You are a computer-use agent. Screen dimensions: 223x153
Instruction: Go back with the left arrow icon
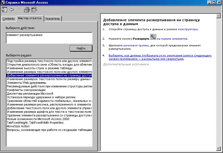12,10
